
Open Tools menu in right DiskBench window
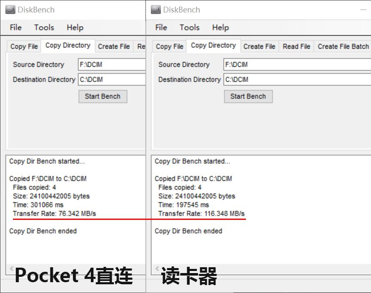point(189,27)
